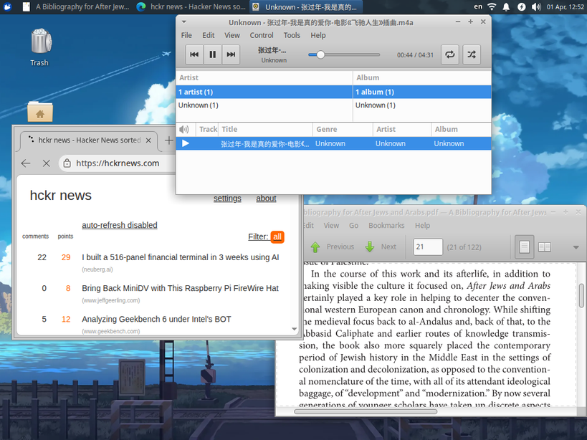Click the site security lock icon
587x440 pixels.
[67, 163]
